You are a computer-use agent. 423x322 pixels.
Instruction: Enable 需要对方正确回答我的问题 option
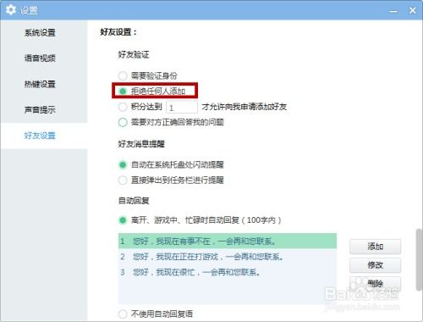coord(123,122)
